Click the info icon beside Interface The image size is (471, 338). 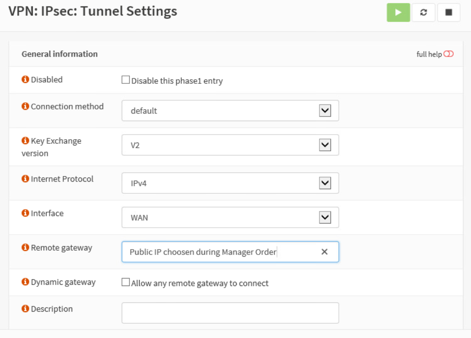click(x=25, y=213)
